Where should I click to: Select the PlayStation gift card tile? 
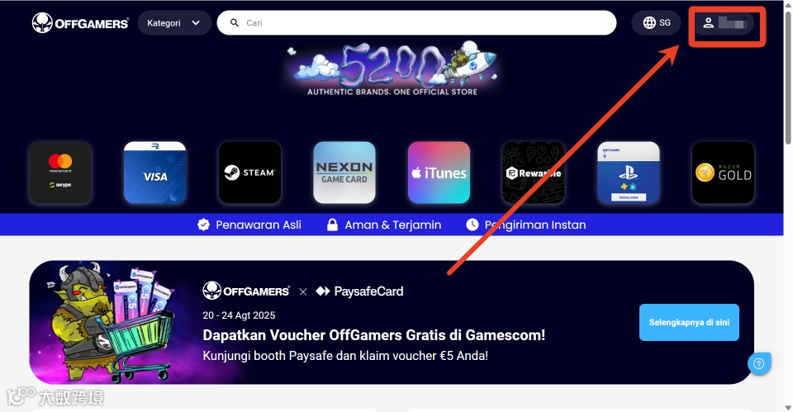(x=628, y=173)
